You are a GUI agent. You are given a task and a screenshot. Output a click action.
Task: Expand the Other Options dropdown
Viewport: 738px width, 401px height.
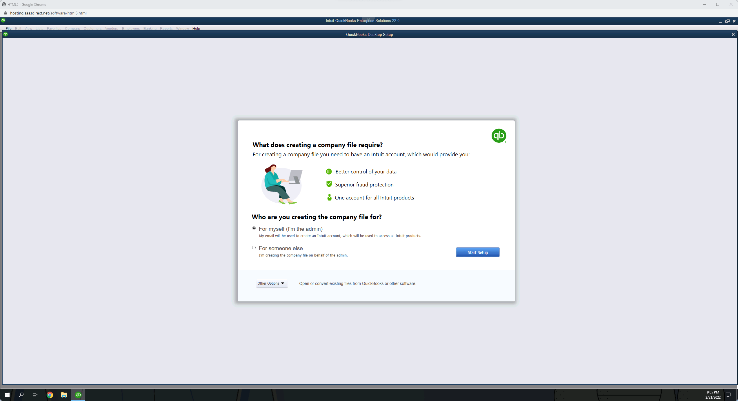272,283
